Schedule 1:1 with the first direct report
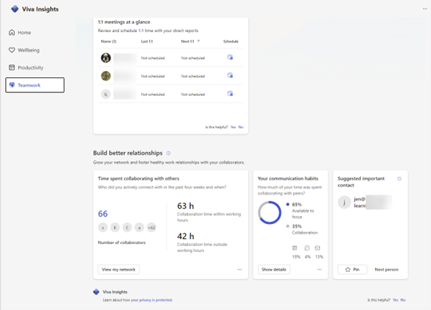This screenshot has width=431, height=310. [230, 57]
